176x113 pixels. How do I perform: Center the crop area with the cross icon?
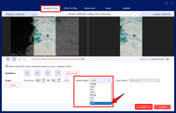tap(67, 80)
